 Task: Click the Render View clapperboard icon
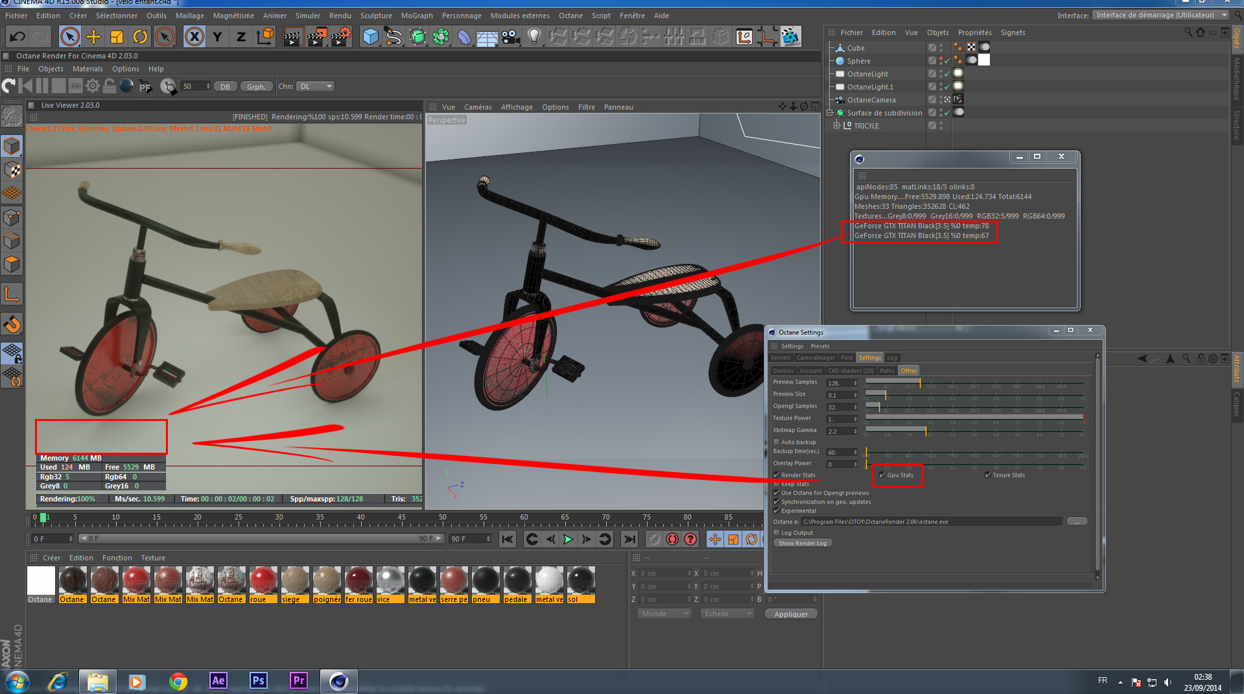pos(293,37)
